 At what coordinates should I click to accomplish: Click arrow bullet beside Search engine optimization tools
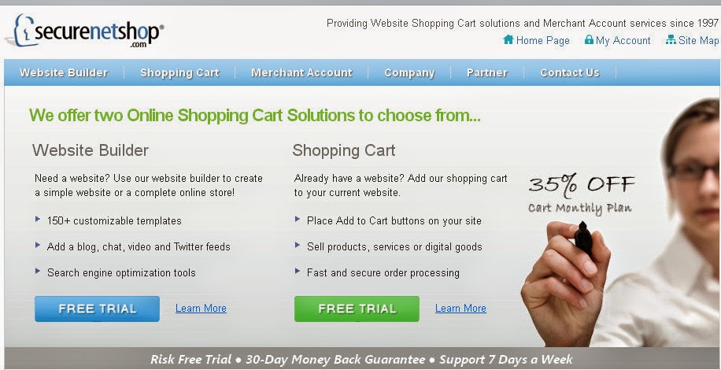[x=38, y=271]
